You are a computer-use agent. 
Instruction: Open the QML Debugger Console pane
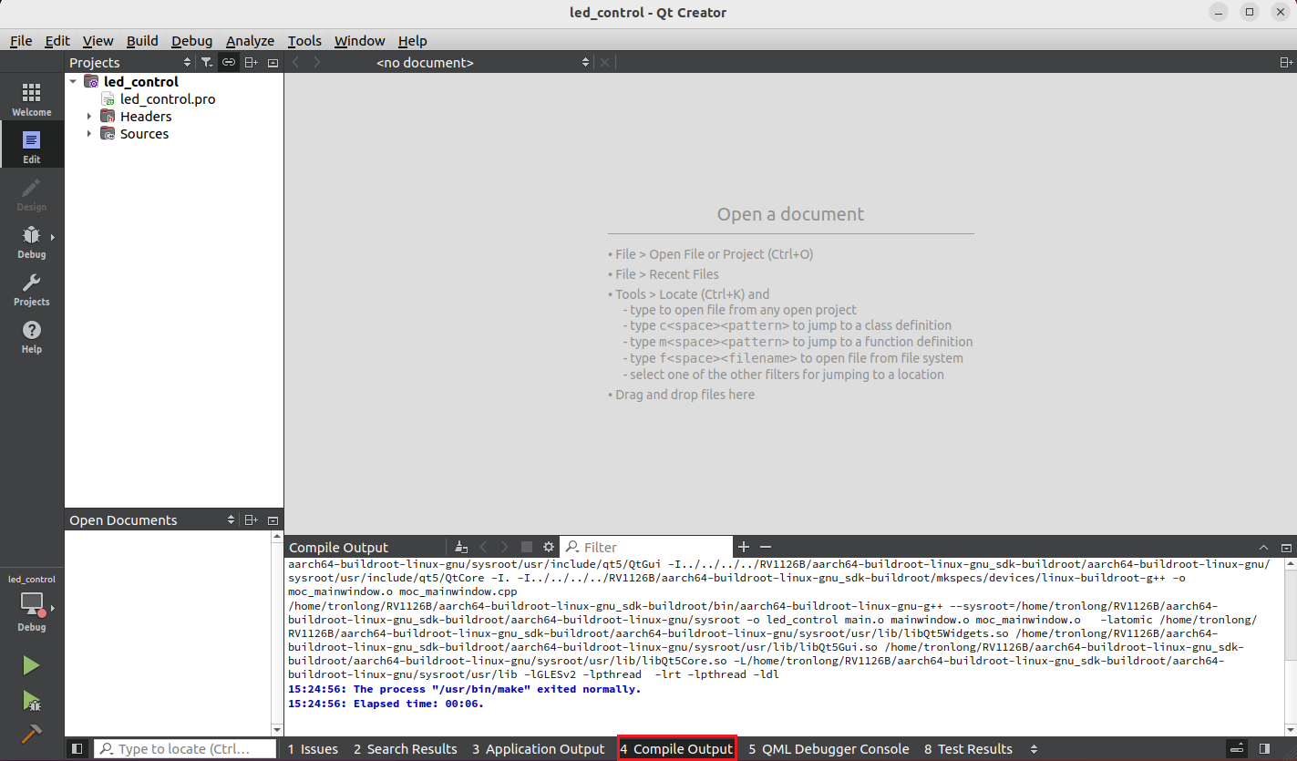coord(829,748)
